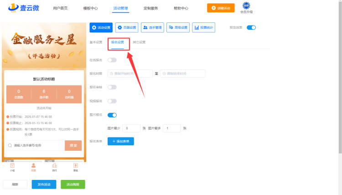Enable the 在线报名 switch

[x=112, y=60]
